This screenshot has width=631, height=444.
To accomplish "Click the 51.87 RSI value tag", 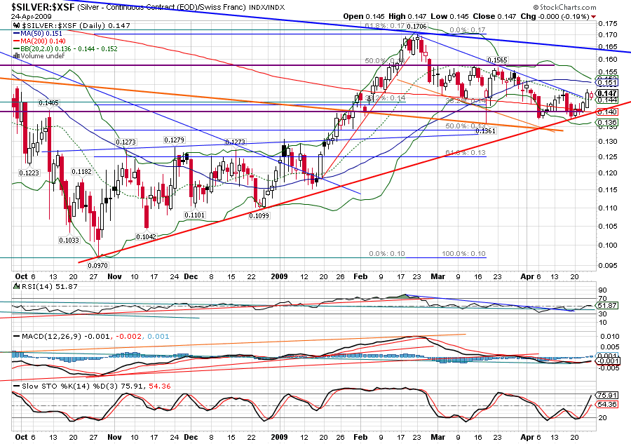I will [x=607, y=307].
